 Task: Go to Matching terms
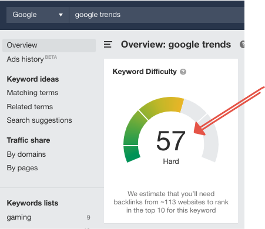tap(32, 93)
